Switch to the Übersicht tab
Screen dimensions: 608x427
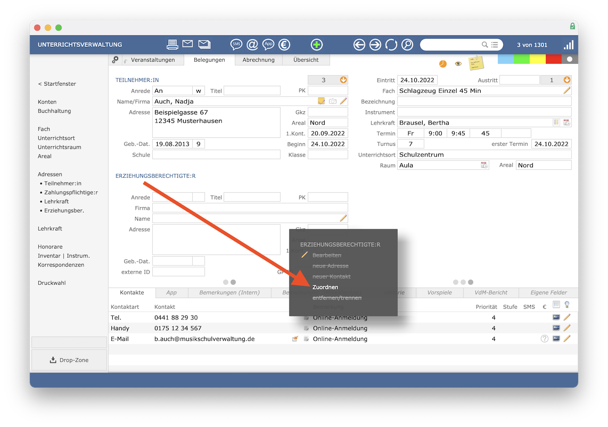click(306, 60)
